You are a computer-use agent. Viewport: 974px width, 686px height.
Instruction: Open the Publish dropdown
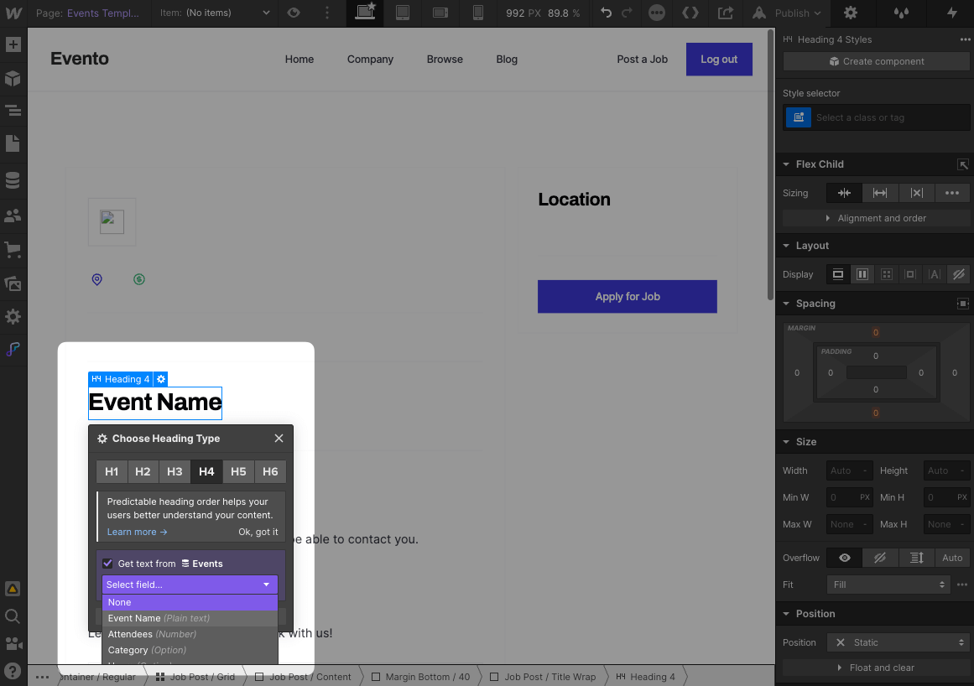786,13
